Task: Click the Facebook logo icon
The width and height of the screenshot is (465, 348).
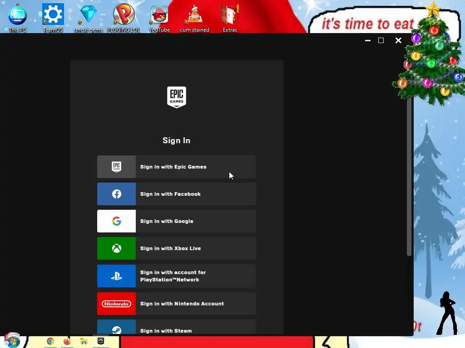Action: 117,194
